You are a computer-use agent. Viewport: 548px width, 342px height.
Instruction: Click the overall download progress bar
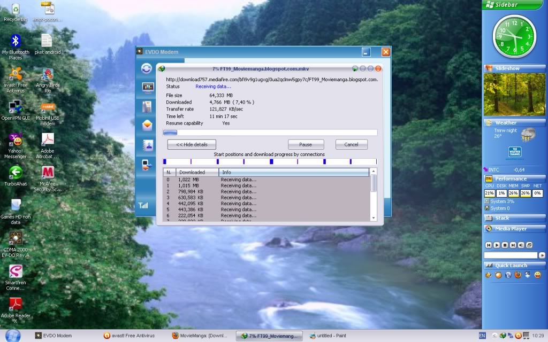click(270, 133)
